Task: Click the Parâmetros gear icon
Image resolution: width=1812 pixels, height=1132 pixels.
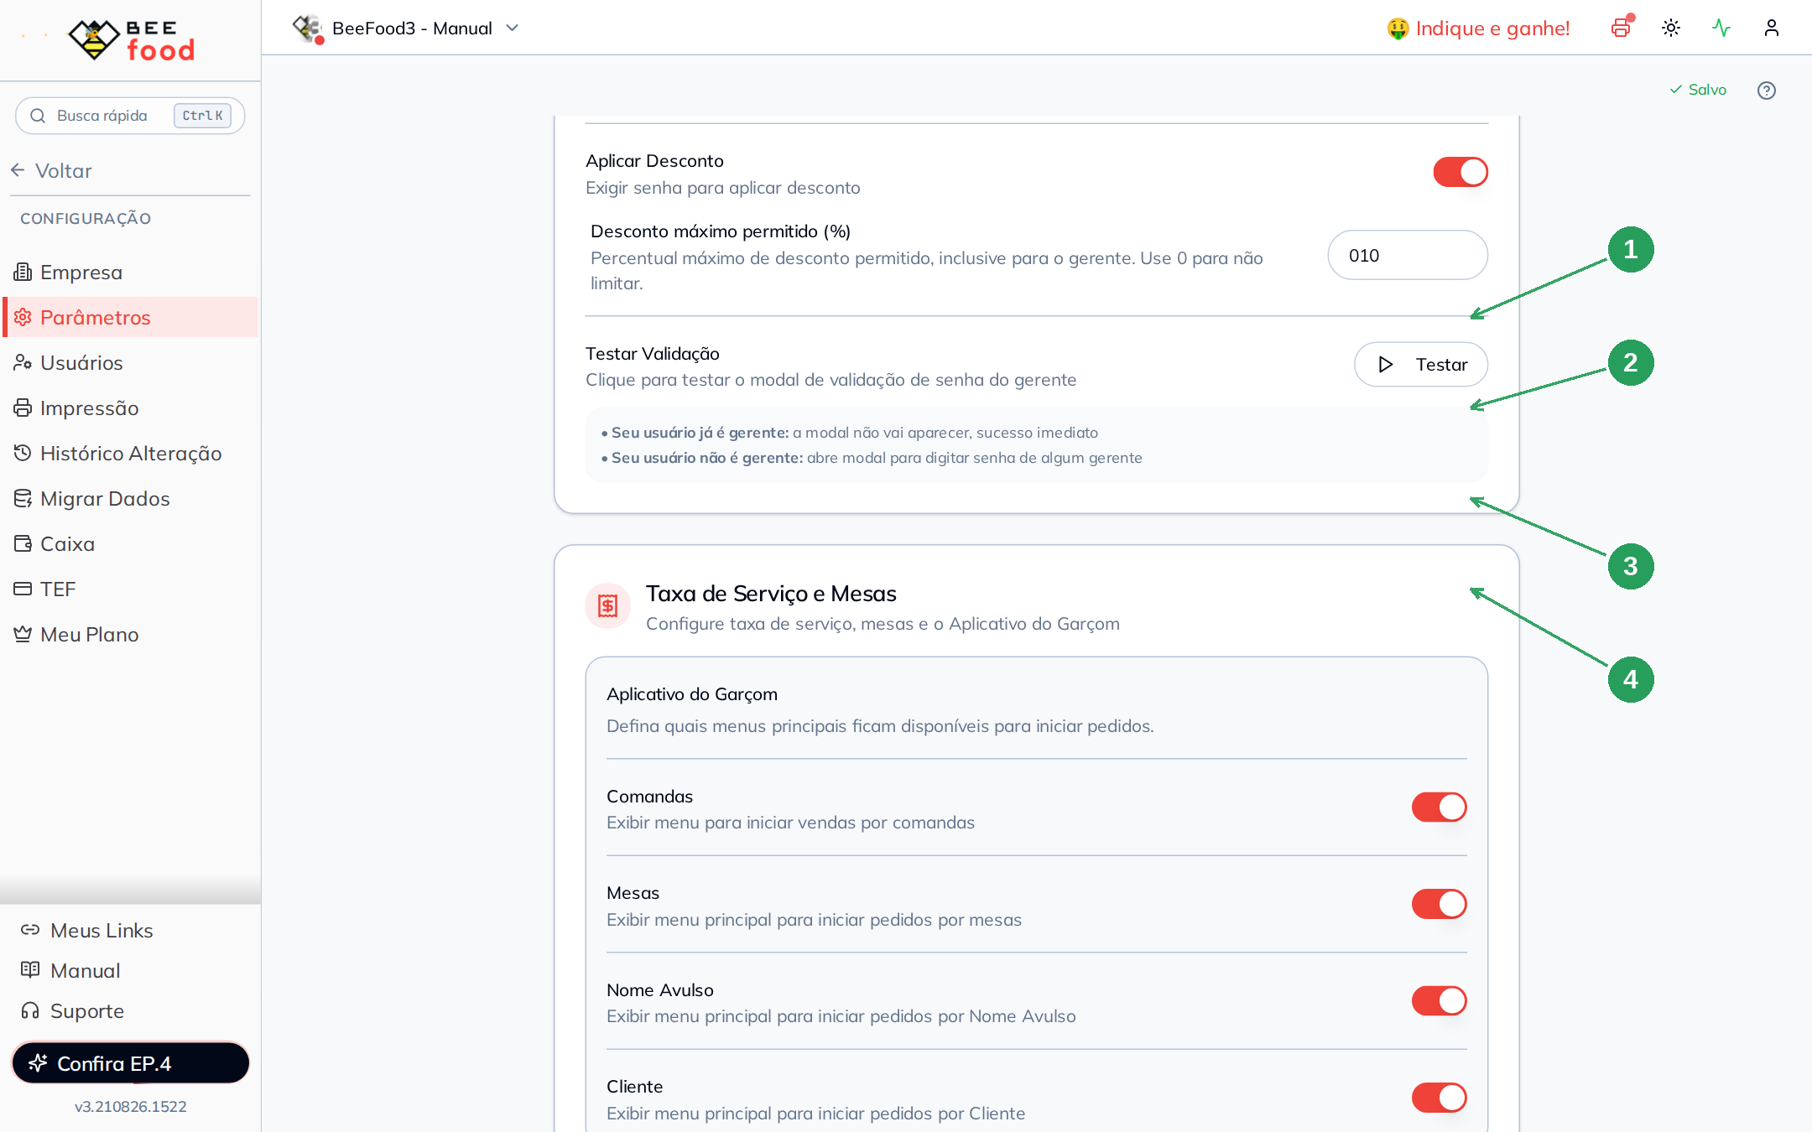Action: click(x=23, y=317)
